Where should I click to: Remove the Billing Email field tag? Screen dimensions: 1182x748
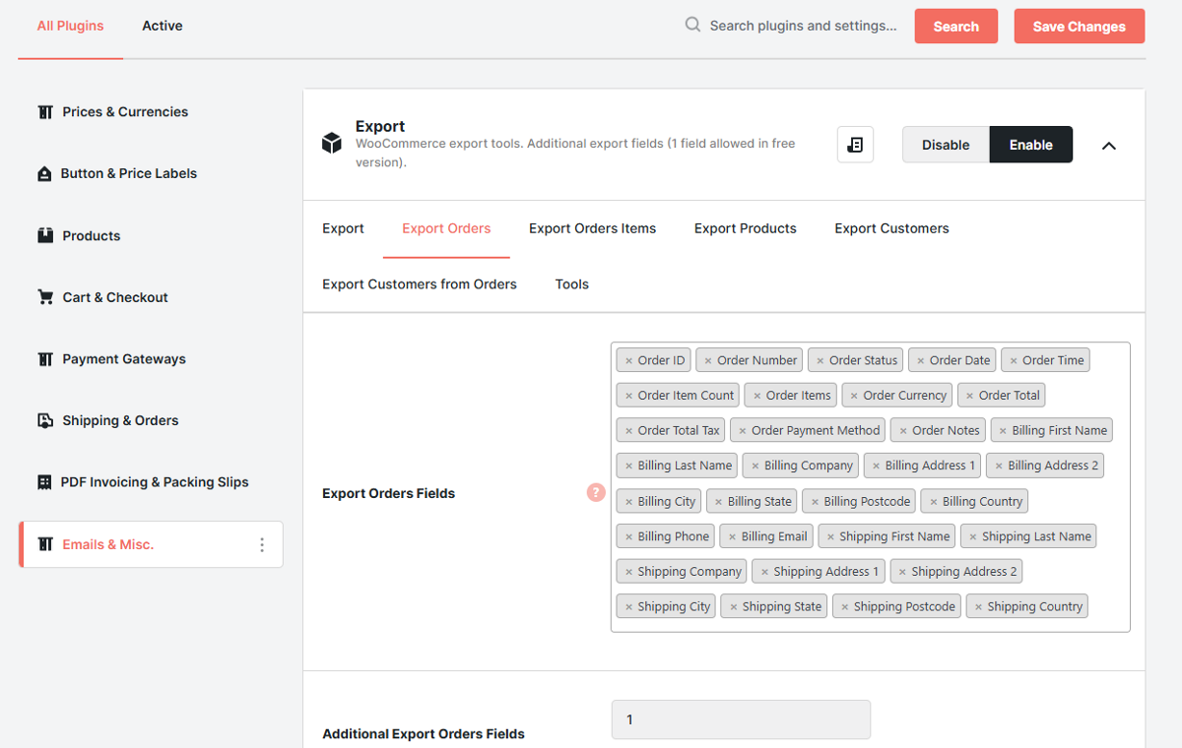click(732, 537)
